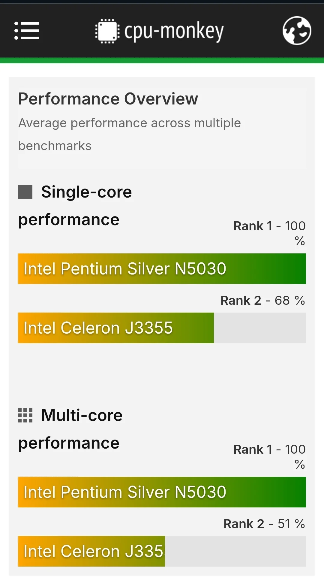Click the Single-core performance title
This screenshot has width=324, height=584.
75,206
